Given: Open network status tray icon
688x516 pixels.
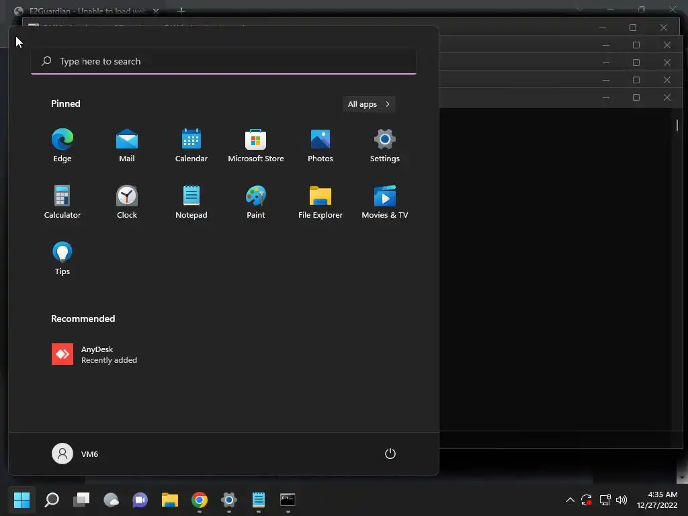Looking at the screenshot, I should [x=605, y=500].
